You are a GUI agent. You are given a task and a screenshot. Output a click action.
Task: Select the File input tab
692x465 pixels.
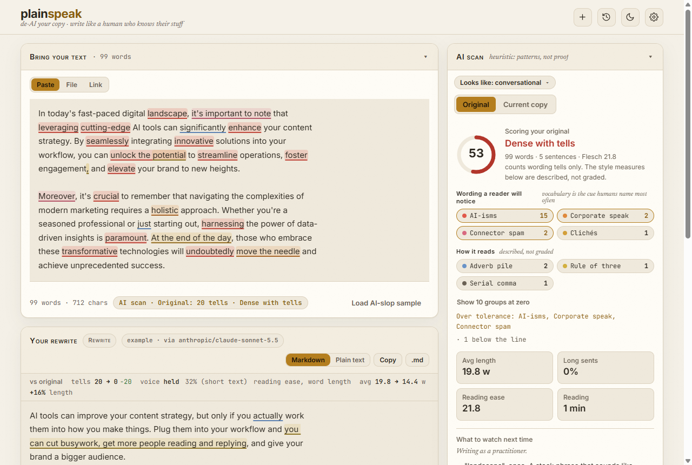(71, 85)
